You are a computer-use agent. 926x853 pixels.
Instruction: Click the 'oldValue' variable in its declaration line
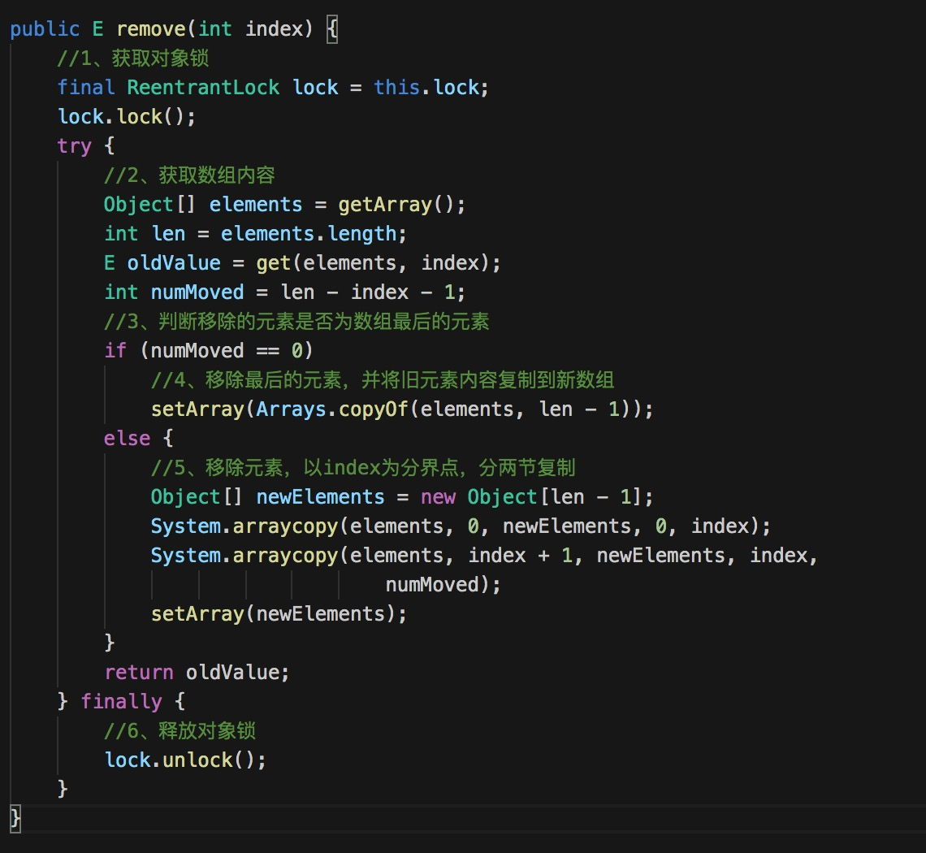click(x=174, y=263)
